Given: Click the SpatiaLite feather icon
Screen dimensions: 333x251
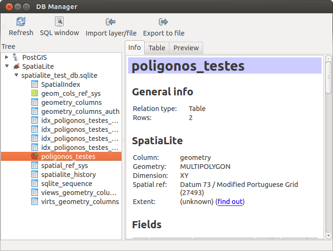Looking at the screenshot, I should [x=16, y=66].
